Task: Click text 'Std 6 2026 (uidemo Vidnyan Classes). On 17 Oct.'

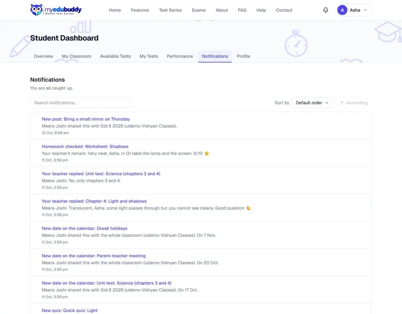Action: (x=149, y=290)
